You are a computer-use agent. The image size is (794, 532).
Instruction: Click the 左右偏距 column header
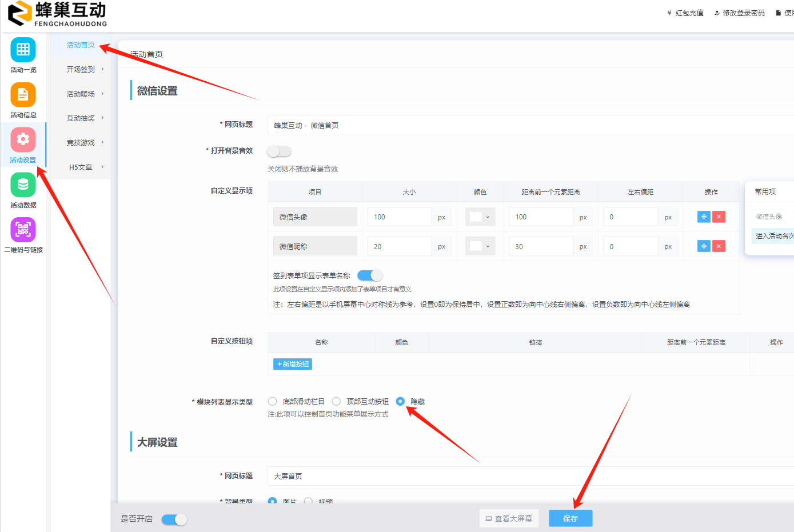click(x=640, y=192)
